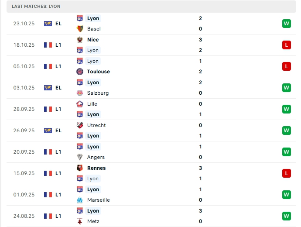This screenshot has height=227, width=301.
Task: Click the red L badge for Nice–Lyon
Action: click(286, 45)
